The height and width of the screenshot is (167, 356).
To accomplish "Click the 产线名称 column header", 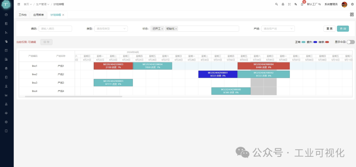I will click(x=61, y=56).
